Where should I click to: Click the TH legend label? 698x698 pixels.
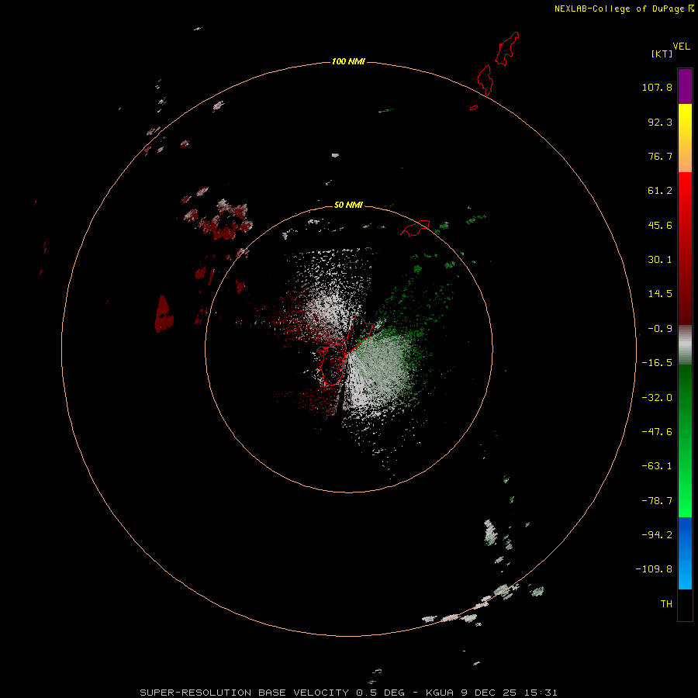pos(666,604)
